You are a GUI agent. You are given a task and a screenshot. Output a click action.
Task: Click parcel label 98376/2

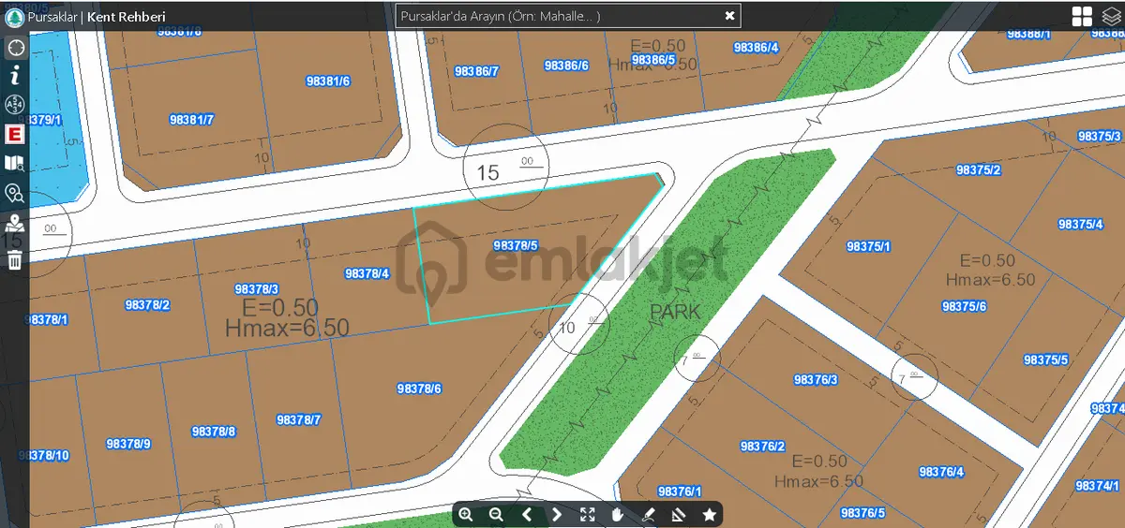(762, 447)
